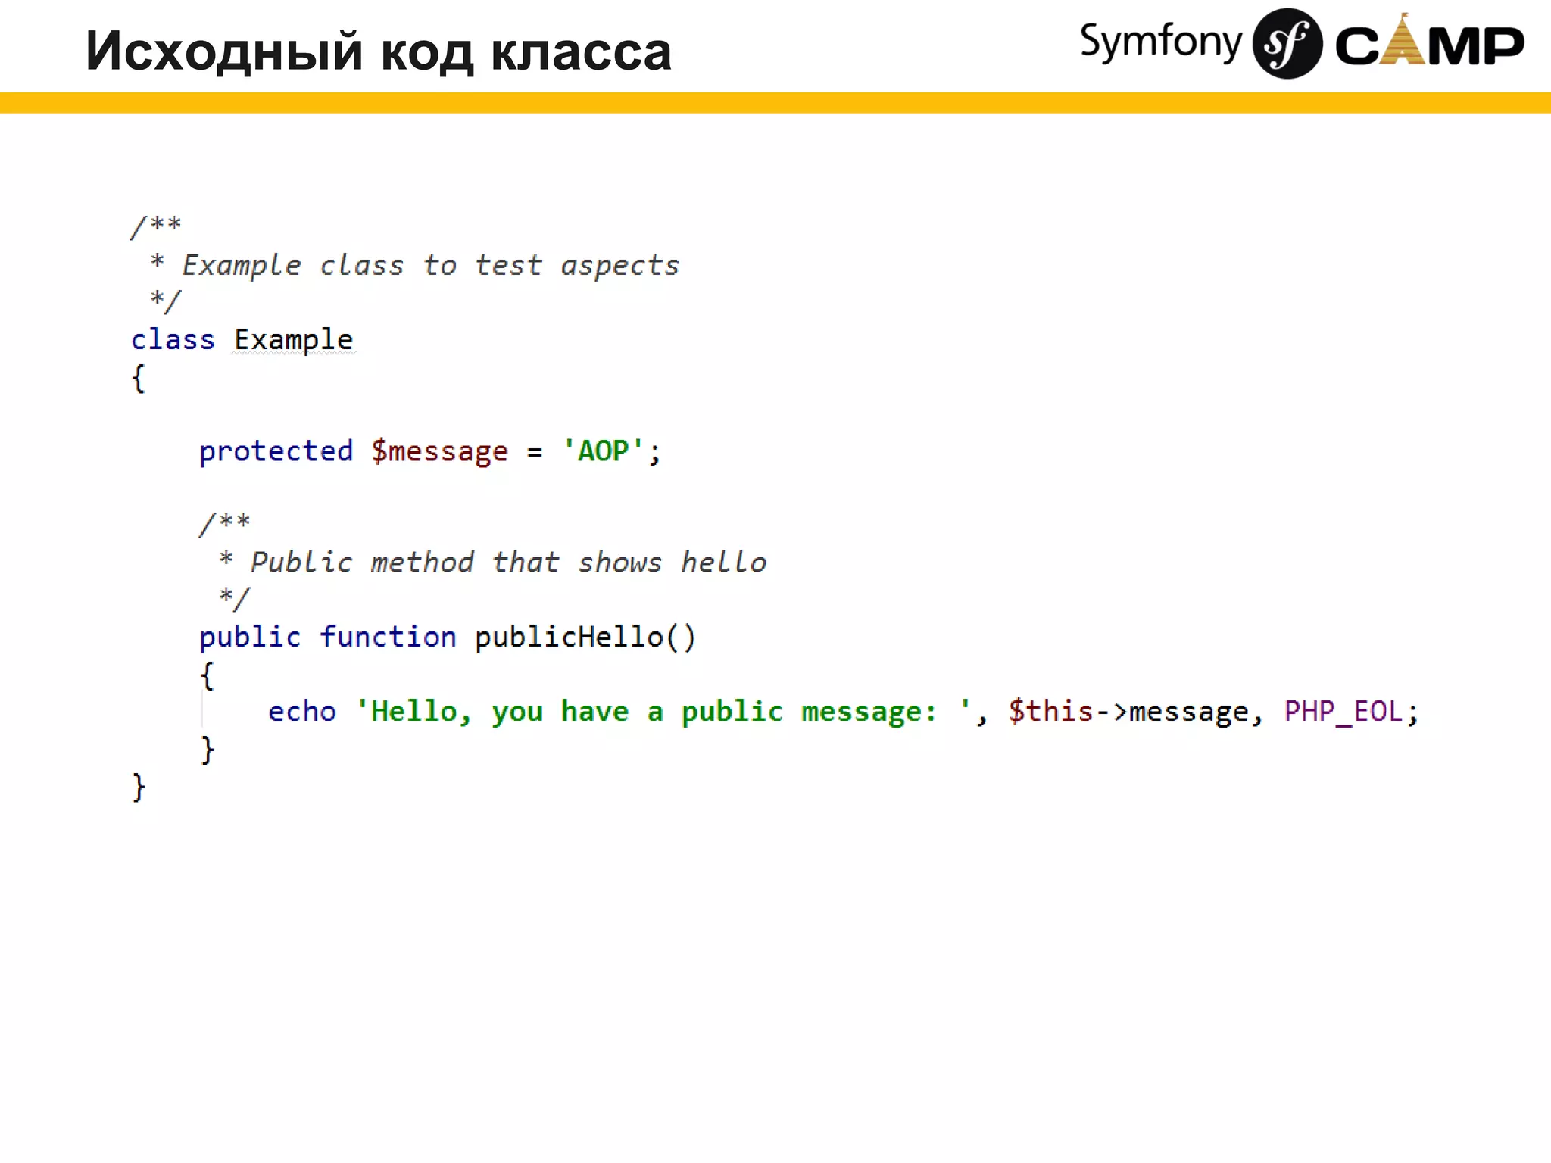Click the 'class' keyword

tap(173, 340)
